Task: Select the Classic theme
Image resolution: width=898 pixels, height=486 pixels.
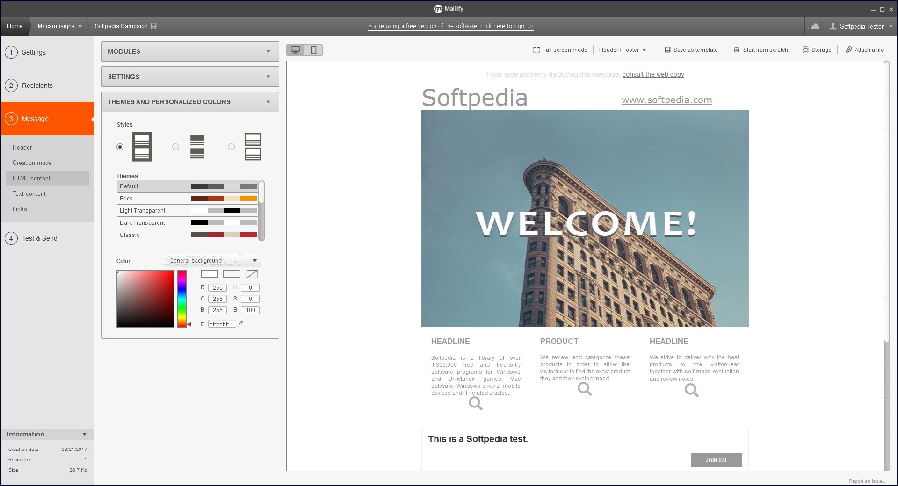Action: pyautogui.click(x=188, y=235)
